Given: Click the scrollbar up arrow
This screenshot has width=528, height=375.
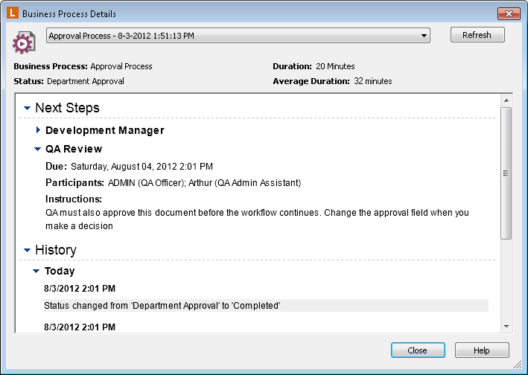Looking at the screenshot, I should (506, 100).
